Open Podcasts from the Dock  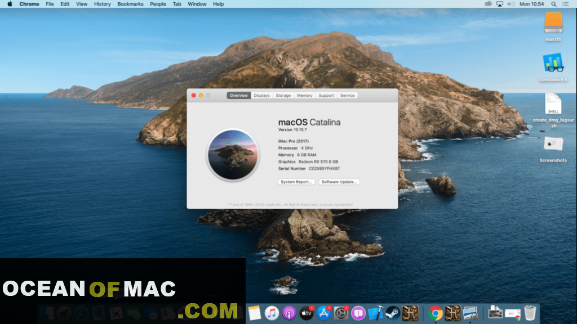coord(289,313)
